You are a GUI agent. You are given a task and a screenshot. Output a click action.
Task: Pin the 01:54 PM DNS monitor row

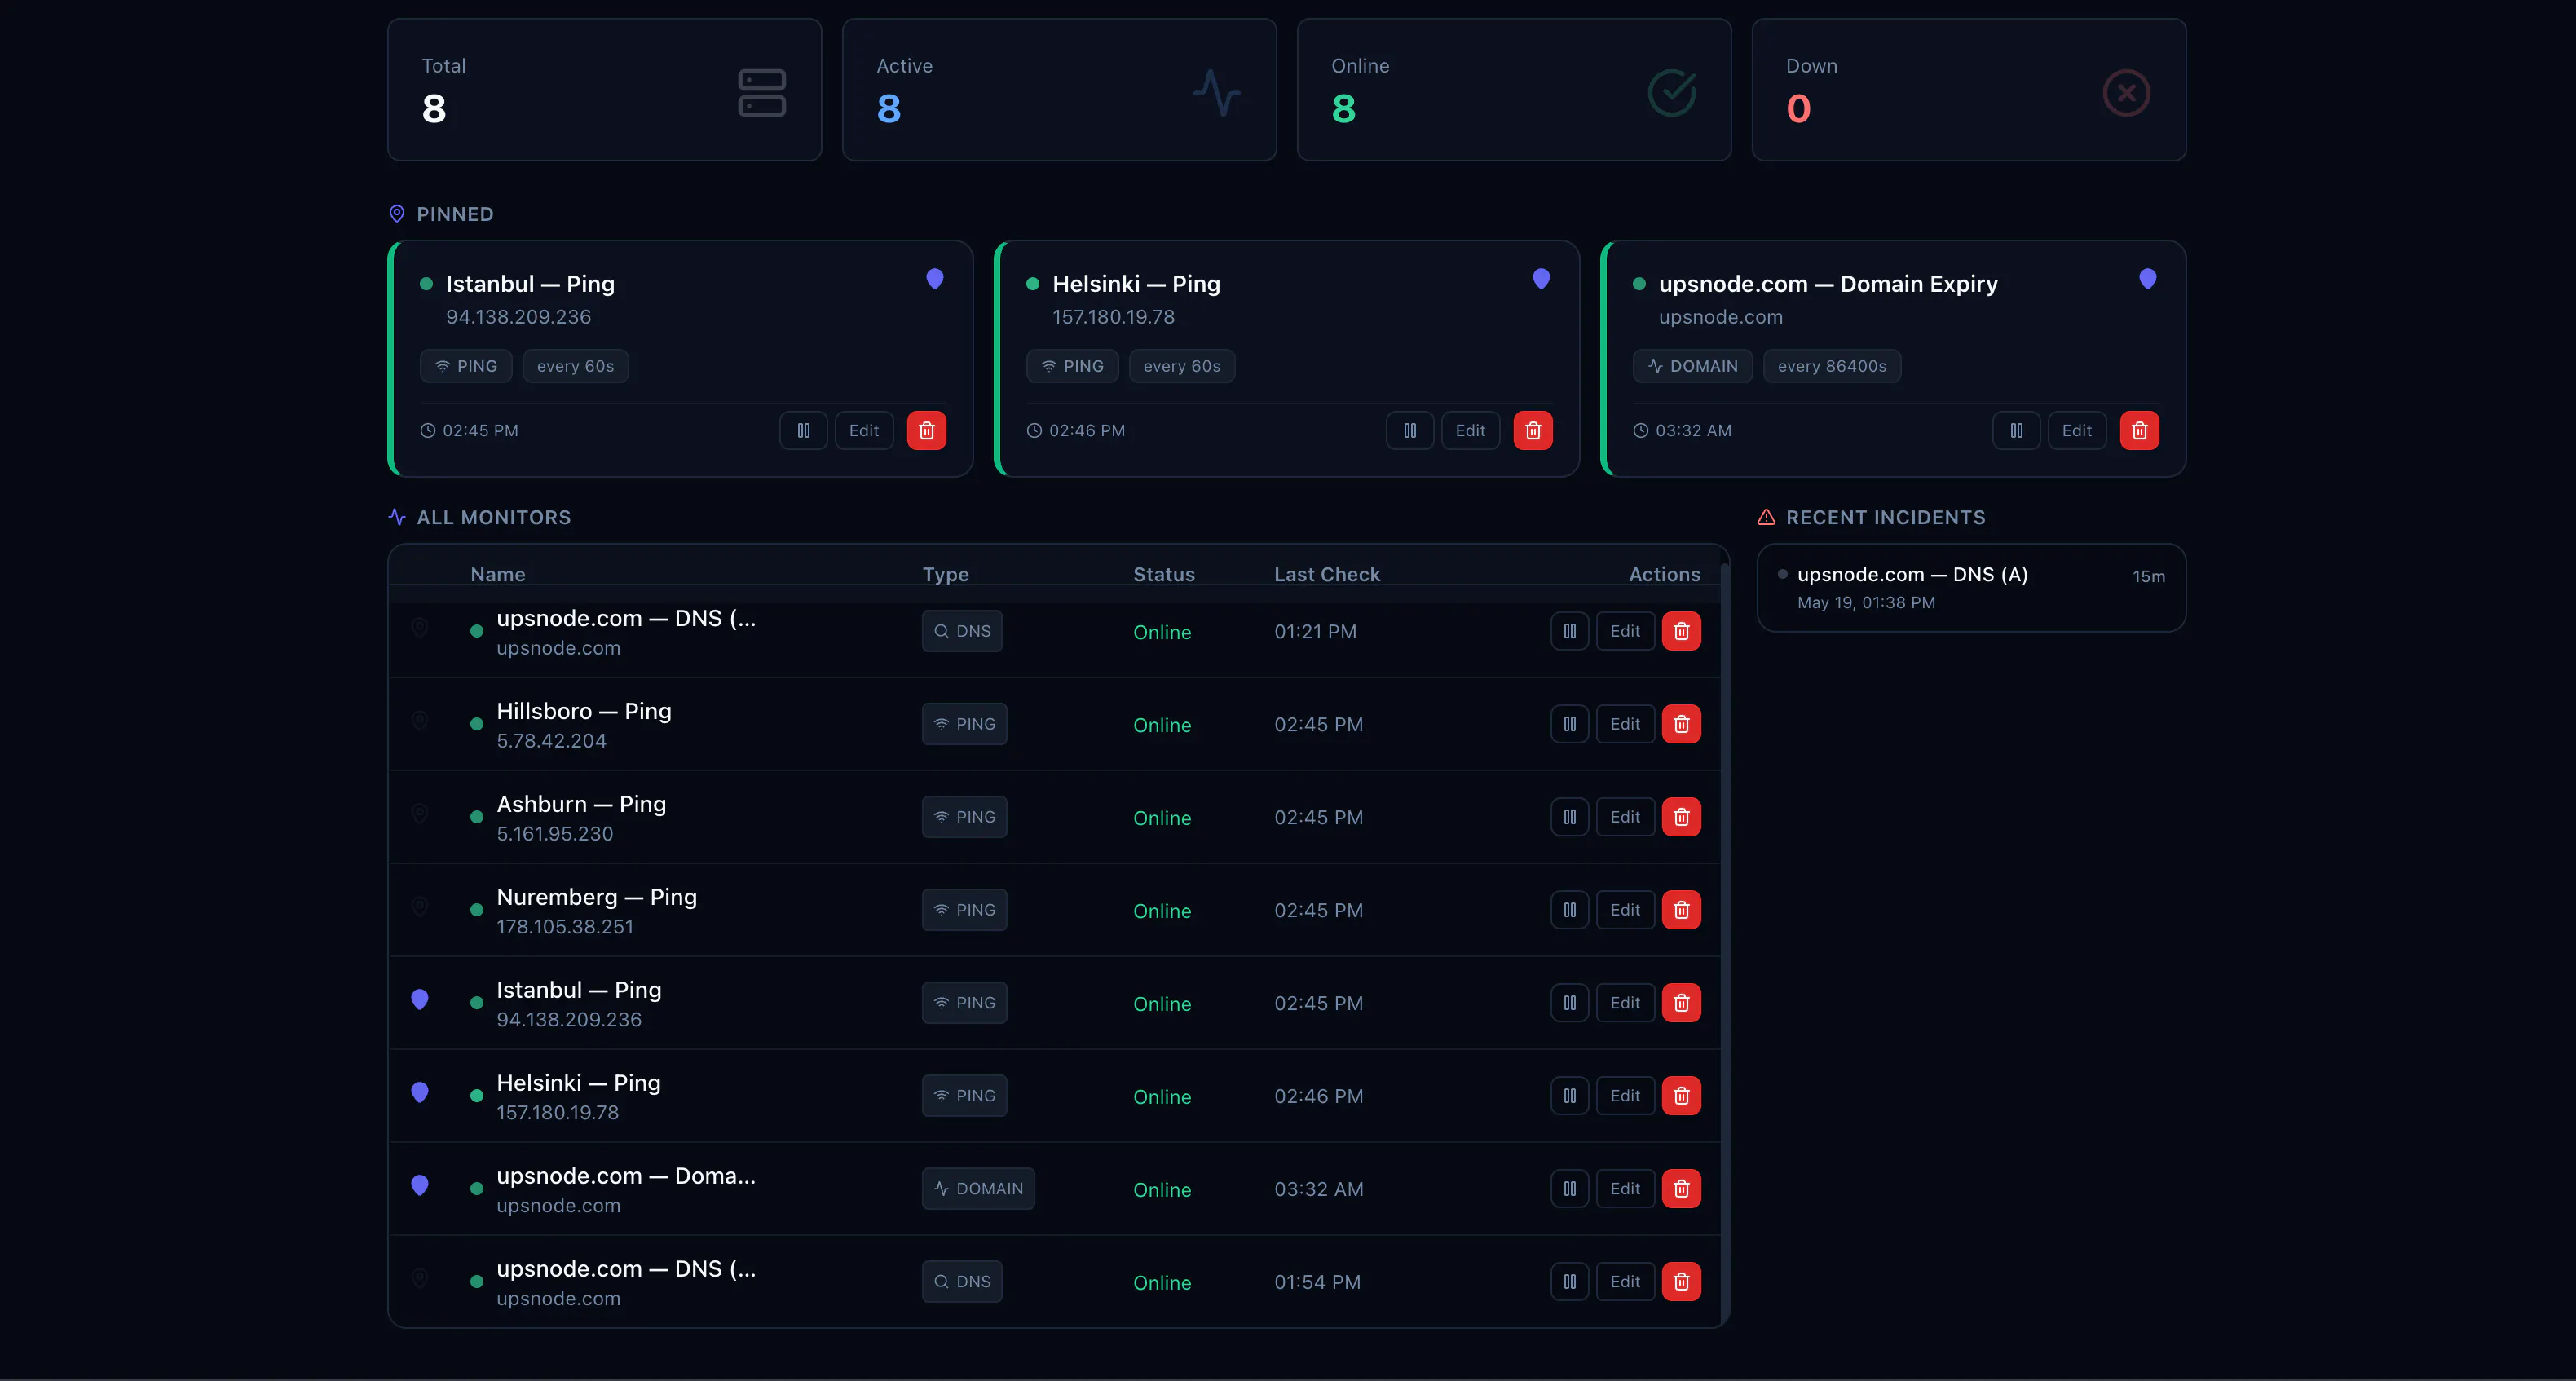click(420, 1279)
